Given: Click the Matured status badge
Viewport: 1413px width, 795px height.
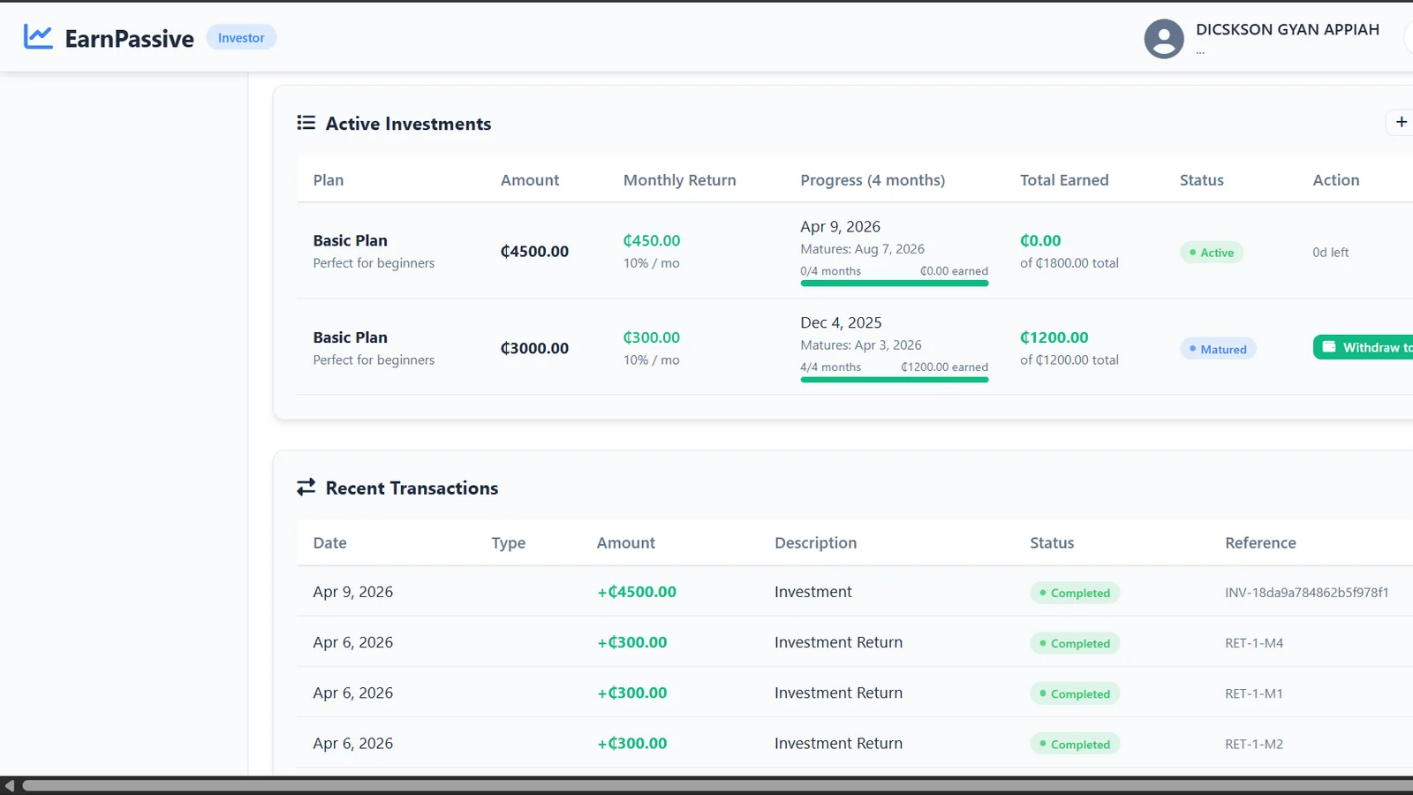Looking at the screenshot, I should point(1218,349).
